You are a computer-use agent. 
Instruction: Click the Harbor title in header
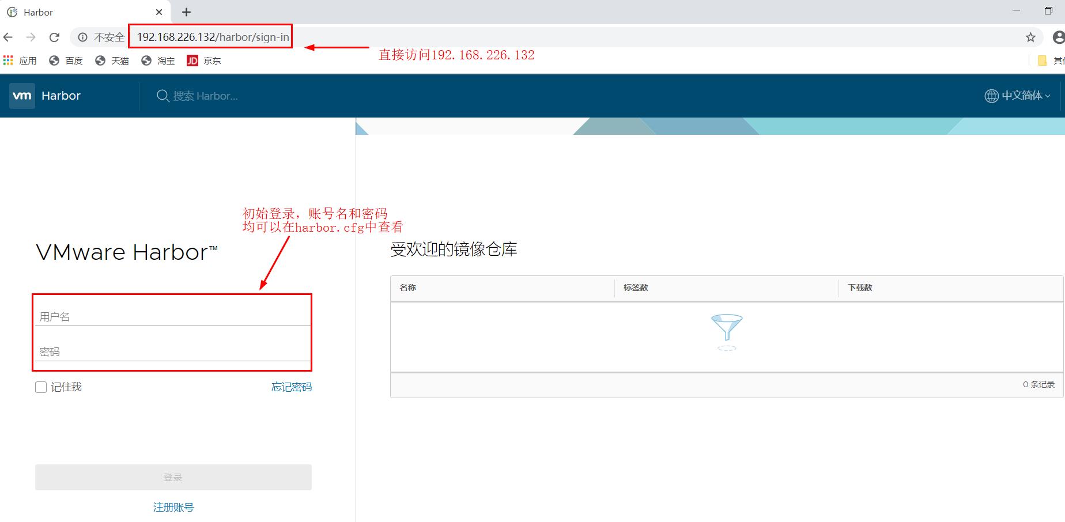click(x=61, y=96)
